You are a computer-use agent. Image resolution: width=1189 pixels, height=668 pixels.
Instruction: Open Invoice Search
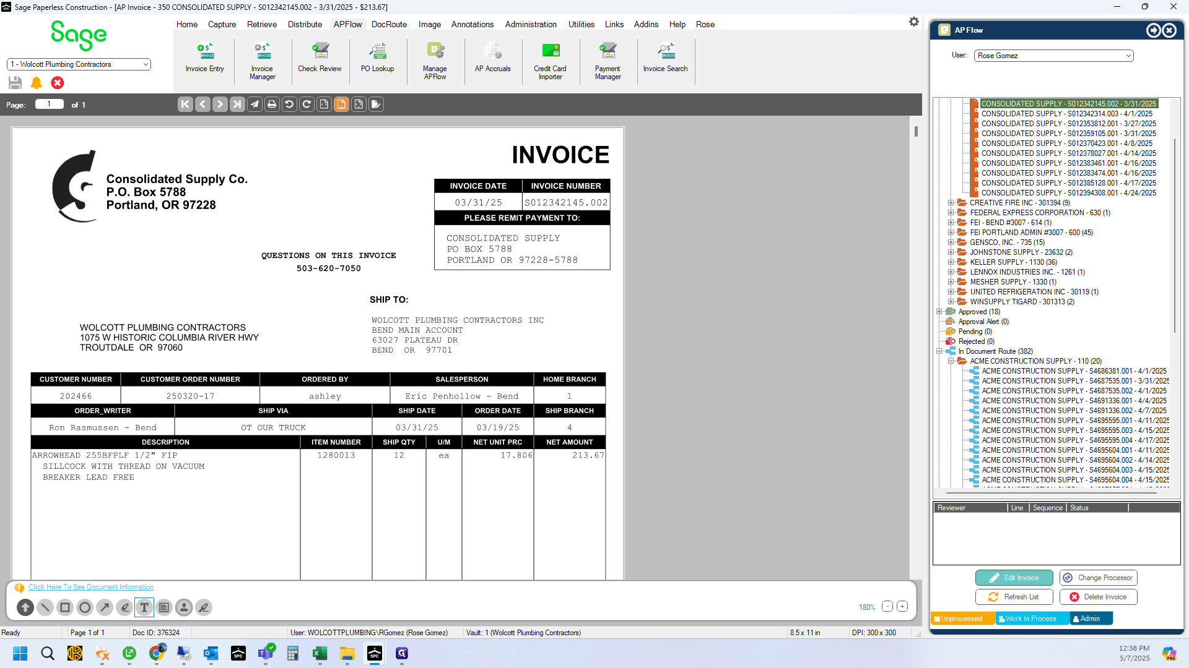665,58
